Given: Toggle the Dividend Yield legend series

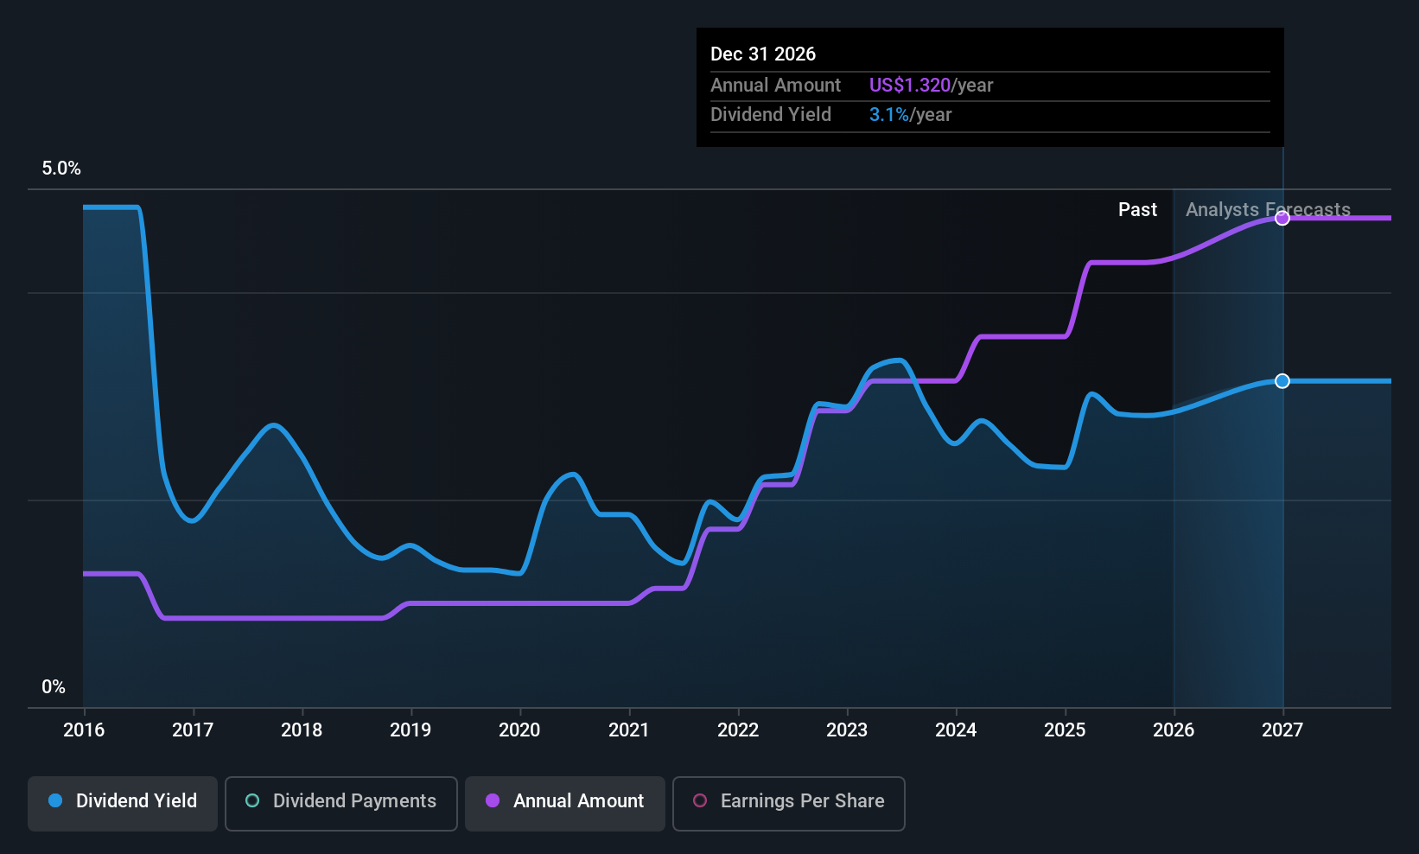Looking at the screenshot, I should click(x=123, y=804).
